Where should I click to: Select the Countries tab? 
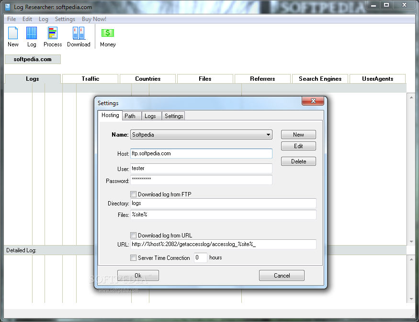[x=148, y=79]
